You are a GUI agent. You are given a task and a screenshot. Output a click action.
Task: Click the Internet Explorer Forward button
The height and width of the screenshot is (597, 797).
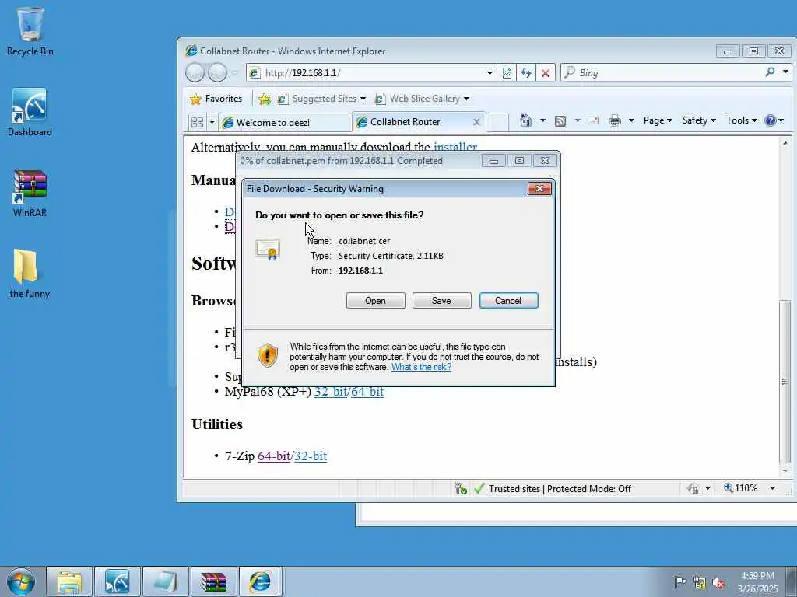218,72
